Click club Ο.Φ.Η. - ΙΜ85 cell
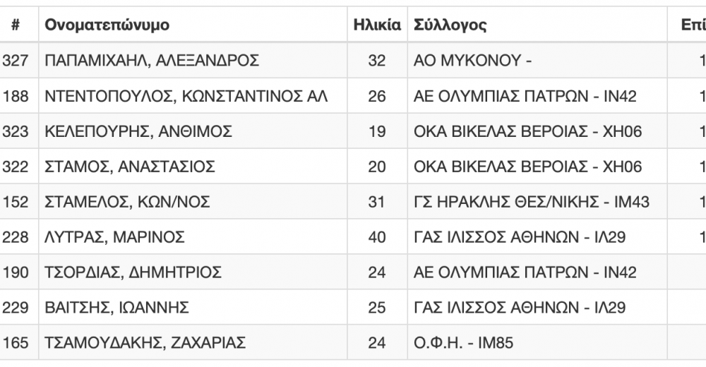Image resolution: width=706 pixels, height=367 pixels. pyautogui.click(x=463, y=343)
